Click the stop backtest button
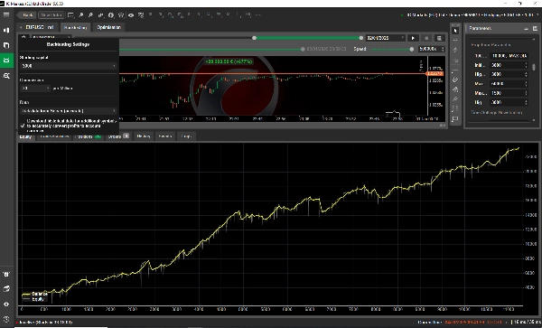Viewport: 542px width, 328px height. pyautogui.click(x=426, y=38)
